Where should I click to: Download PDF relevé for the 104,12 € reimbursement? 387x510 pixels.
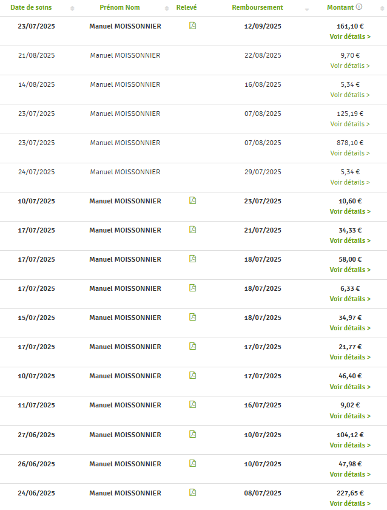click(x=192, y=434)
